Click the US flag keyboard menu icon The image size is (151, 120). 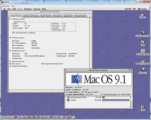click(134, 9)
